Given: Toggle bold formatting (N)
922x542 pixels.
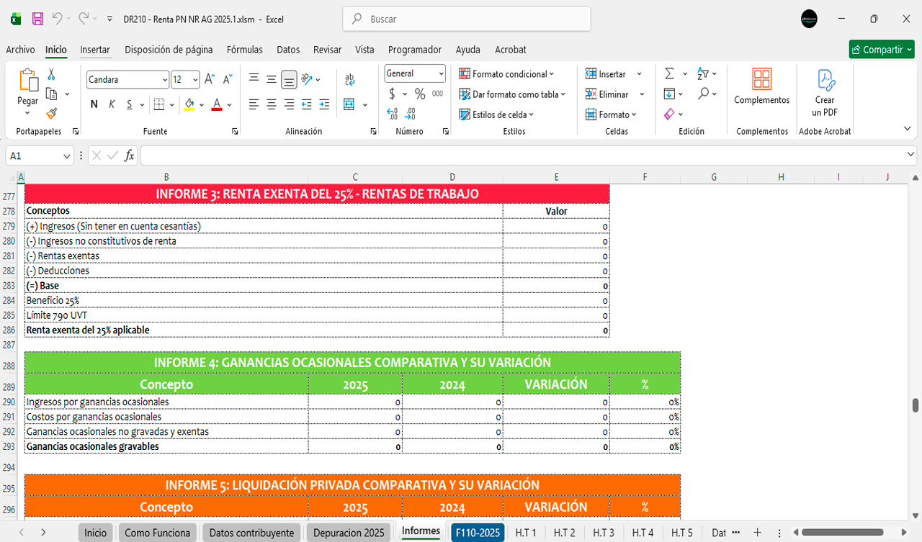Looking at the screenshot, I should coord(94,104).
